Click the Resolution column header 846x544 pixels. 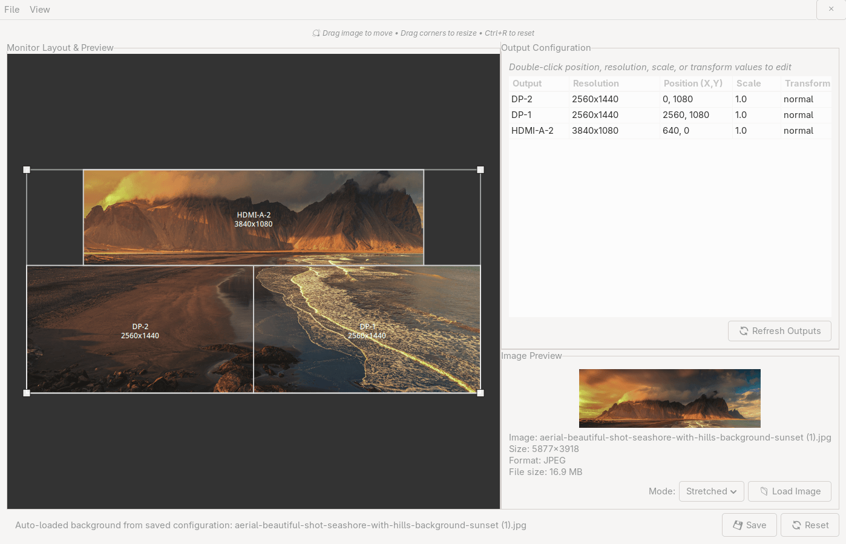click(595, 84)
